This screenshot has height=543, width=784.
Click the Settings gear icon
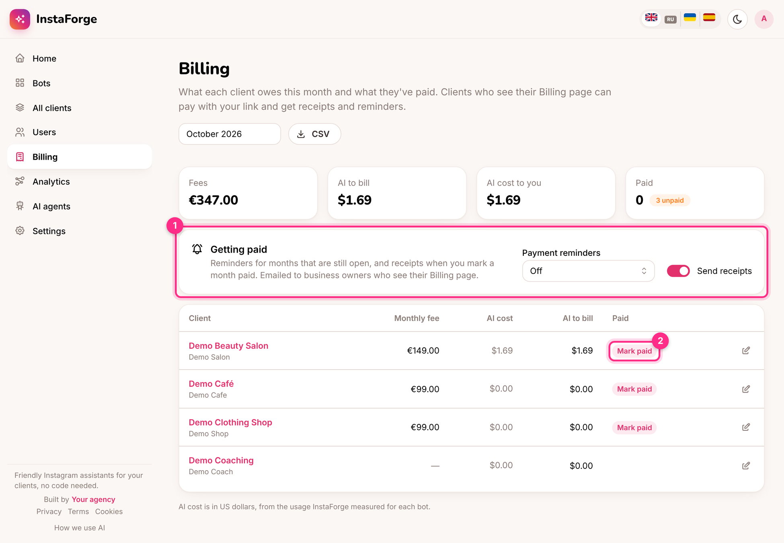20,231
